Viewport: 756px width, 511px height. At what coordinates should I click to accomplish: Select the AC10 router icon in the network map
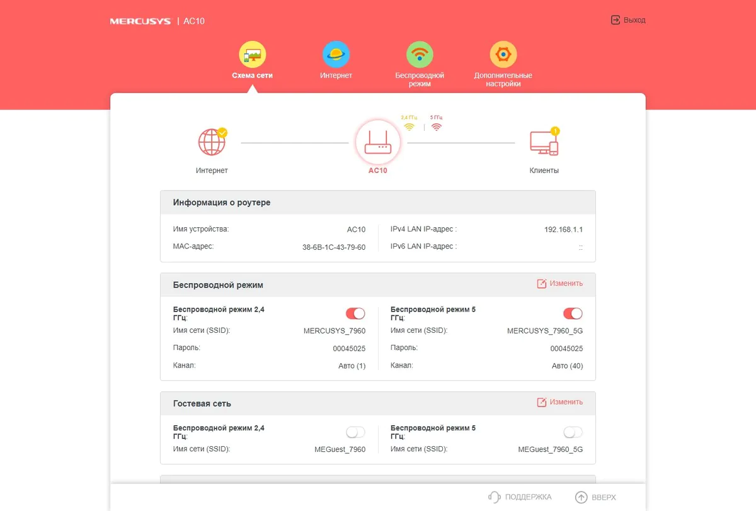(x=378, y=143)
